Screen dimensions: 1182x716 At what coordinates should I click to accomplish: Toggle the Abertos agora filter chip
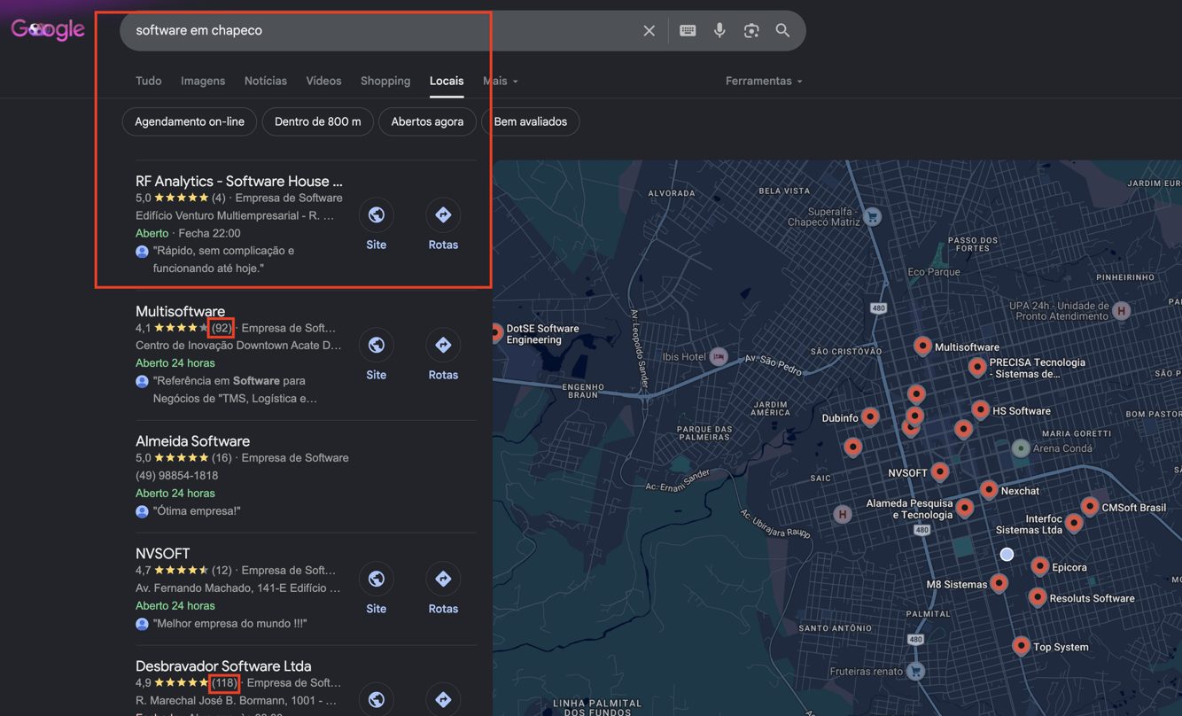tap(427, 121)
